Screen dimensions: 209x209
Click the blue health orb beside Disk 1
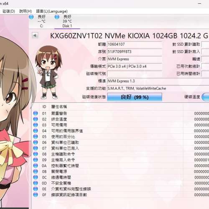pyautogui.click(x=57, y=17)
